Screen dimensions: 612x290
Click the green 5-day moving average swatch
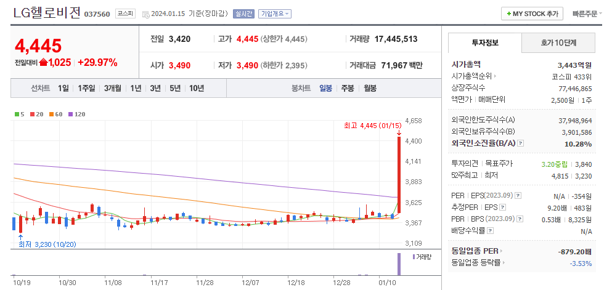tap(17, 114)
